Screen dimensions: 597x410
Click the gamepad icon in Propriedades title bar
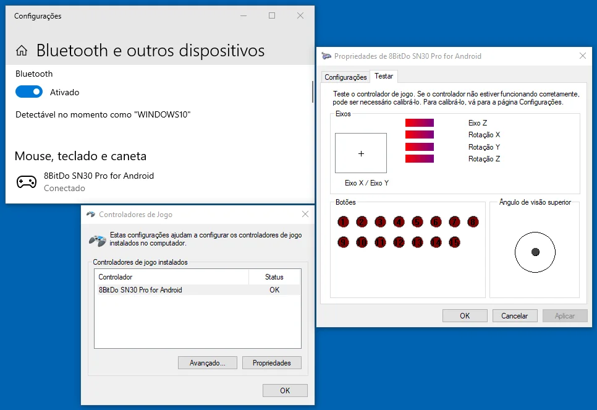(x=326, y=56)
